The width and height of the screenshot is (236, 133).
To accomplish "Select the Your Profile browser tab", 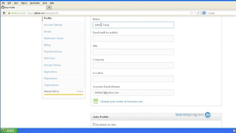I will [24, 7].
